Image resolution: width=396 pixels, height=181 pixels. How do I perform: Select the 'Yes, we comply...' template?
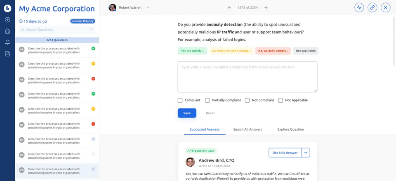point(192,51)
